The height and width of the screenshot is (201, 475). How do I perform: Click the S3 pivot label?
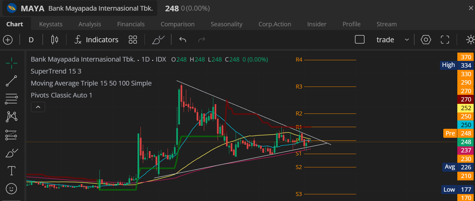tap(299, 194)
